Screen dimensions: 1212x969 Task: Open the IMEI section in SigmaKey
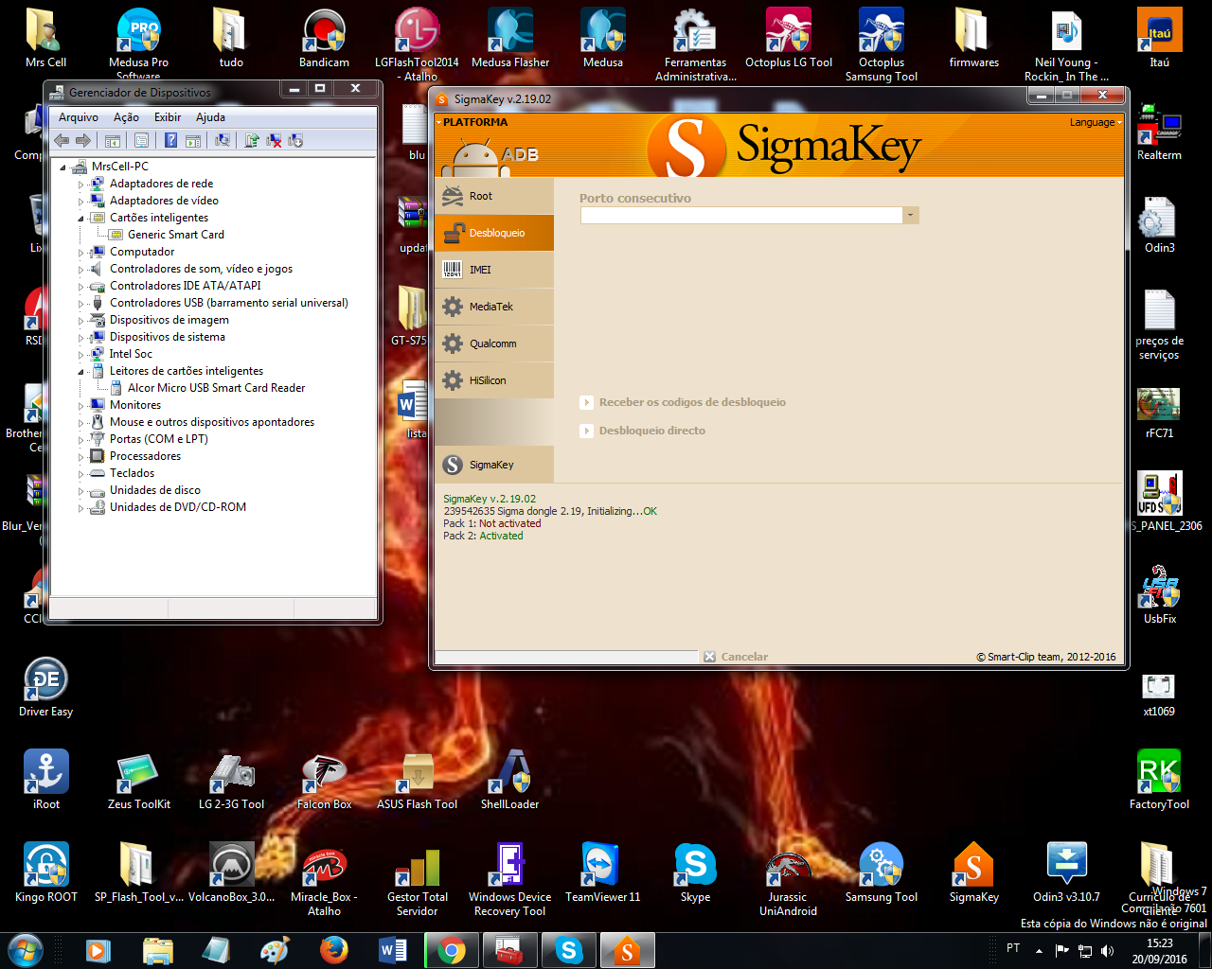click(x=494, y=270)
